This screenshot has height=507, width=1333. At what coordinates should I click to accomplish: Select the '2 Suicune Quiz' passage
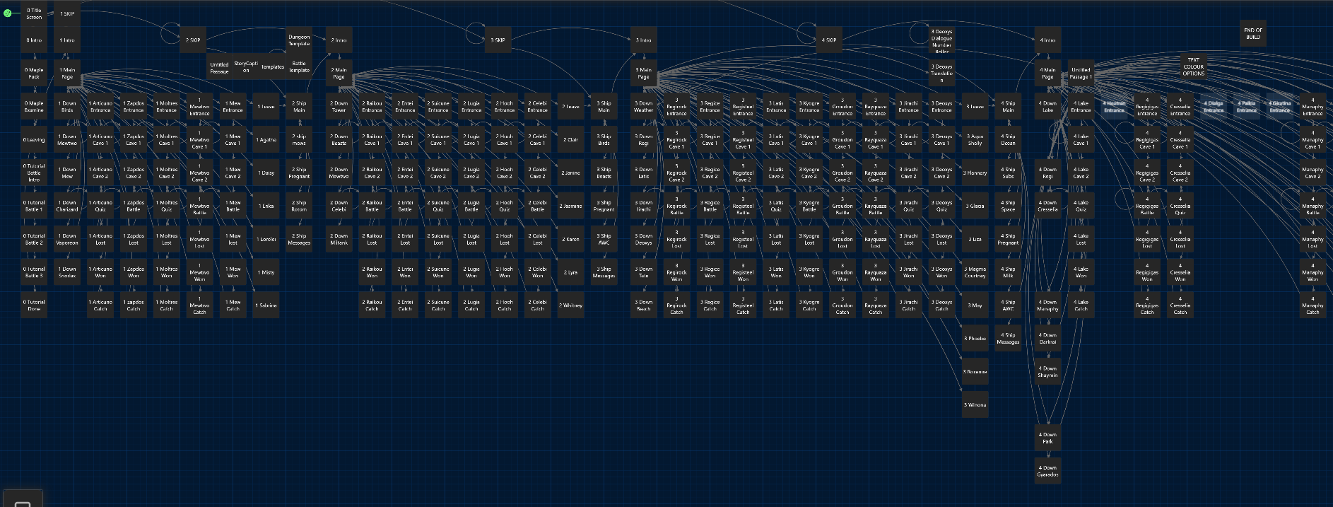[439, 206]
